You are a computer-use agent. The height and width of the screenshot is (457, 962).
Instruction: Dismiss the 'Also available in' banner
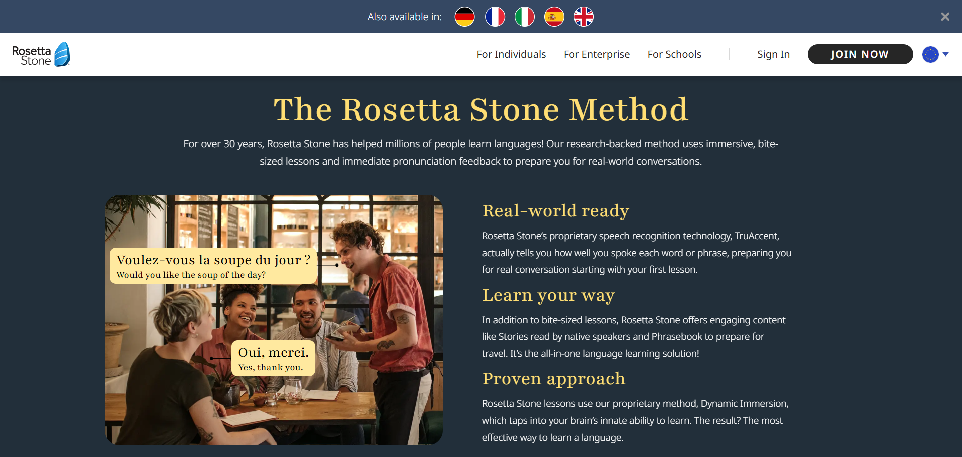pos(945,17)
